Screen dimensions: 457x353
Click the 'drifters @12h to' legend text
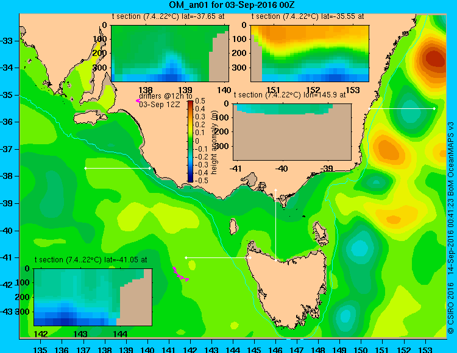[166, 96]
